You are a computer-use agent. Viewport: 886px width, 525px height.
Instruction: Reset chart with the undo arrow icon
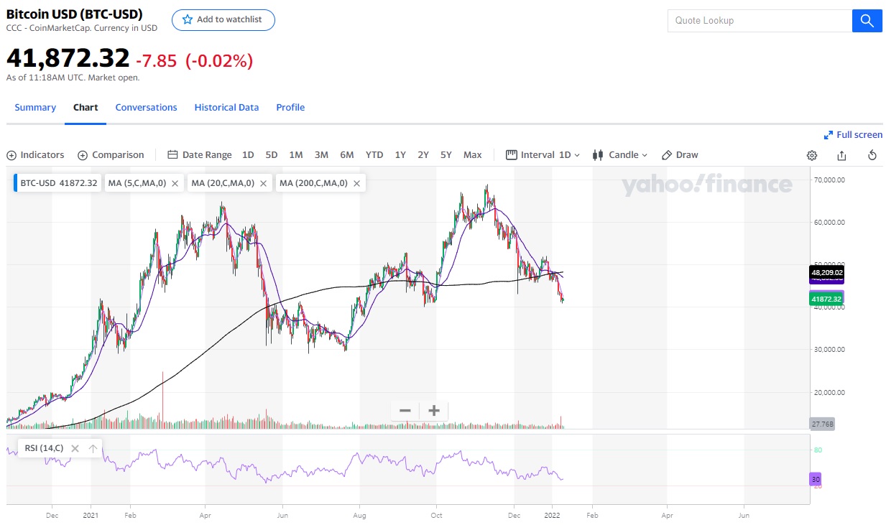[x=872, y=155]
